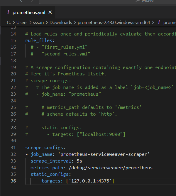Click the breadcrumb chevron after 'Downloads'
This screenshot has height=196, width=176.
[x=75, y=23]
